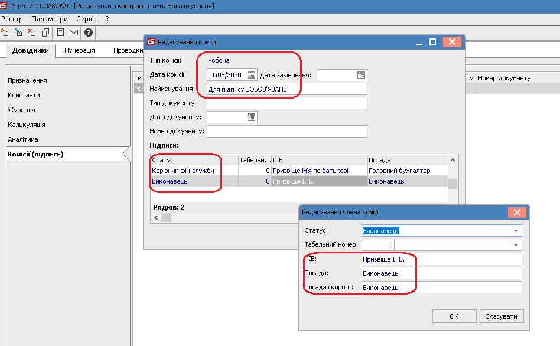Click the delete record red X icon

click(x=32, y=32)
